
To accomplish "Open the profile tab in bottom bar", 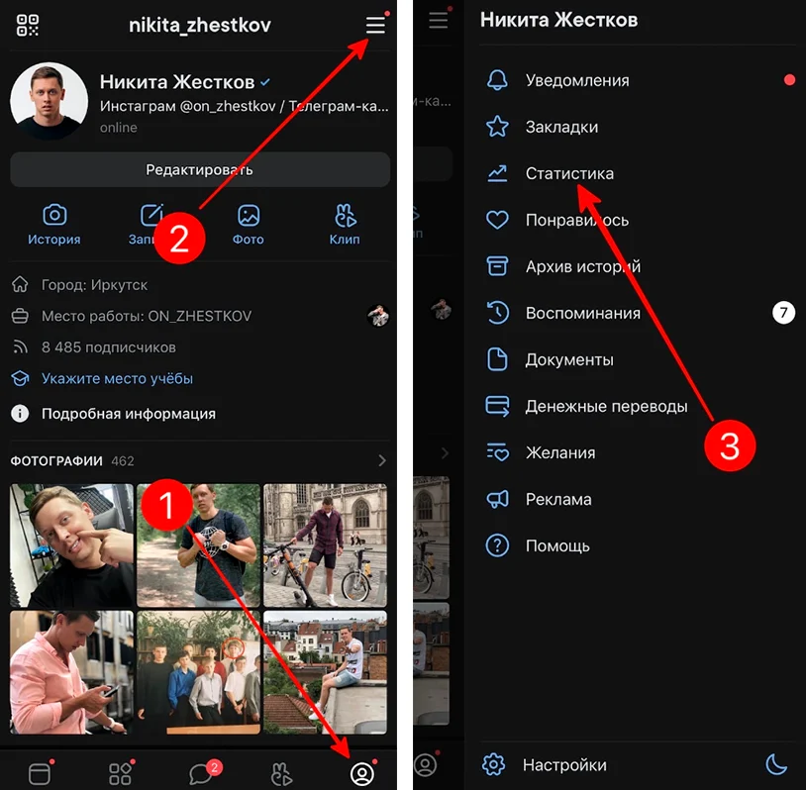I will point(362,773).
